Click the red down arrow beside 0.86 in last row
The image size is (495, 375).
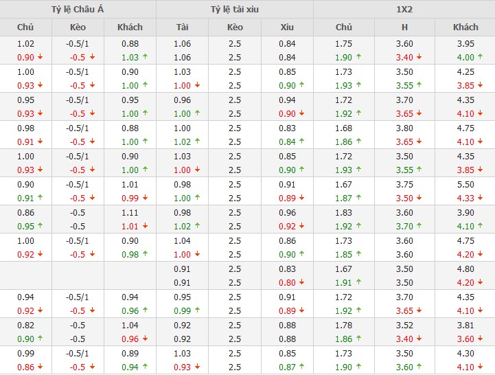[x=31, y=366]
